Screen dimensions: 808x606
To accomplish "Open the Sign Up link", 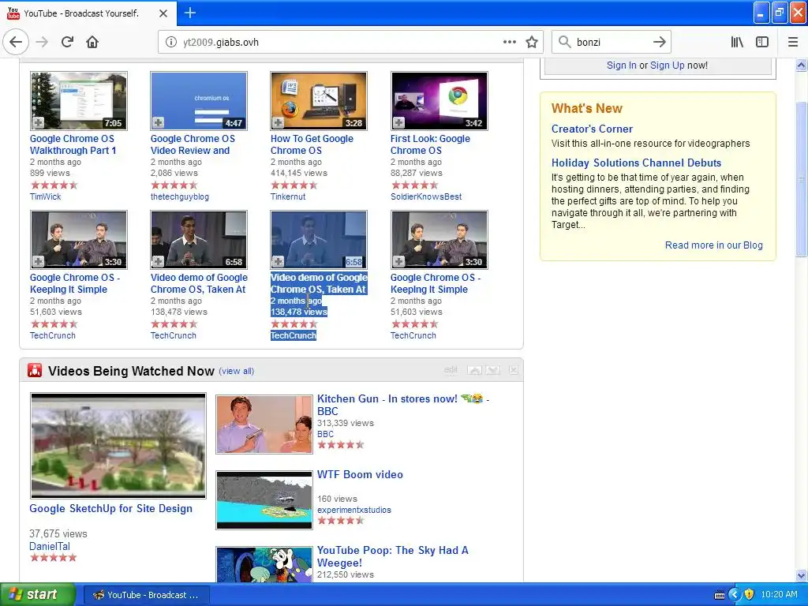I will click(x=668, y=65).
